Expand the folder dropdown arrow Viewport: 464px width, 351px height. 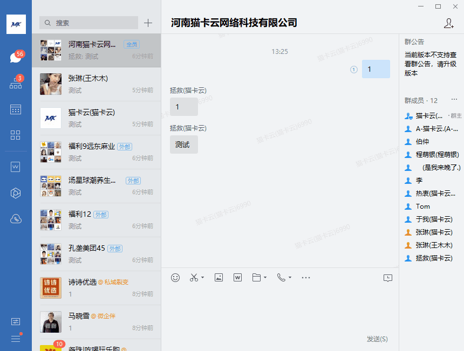[265, 277]
